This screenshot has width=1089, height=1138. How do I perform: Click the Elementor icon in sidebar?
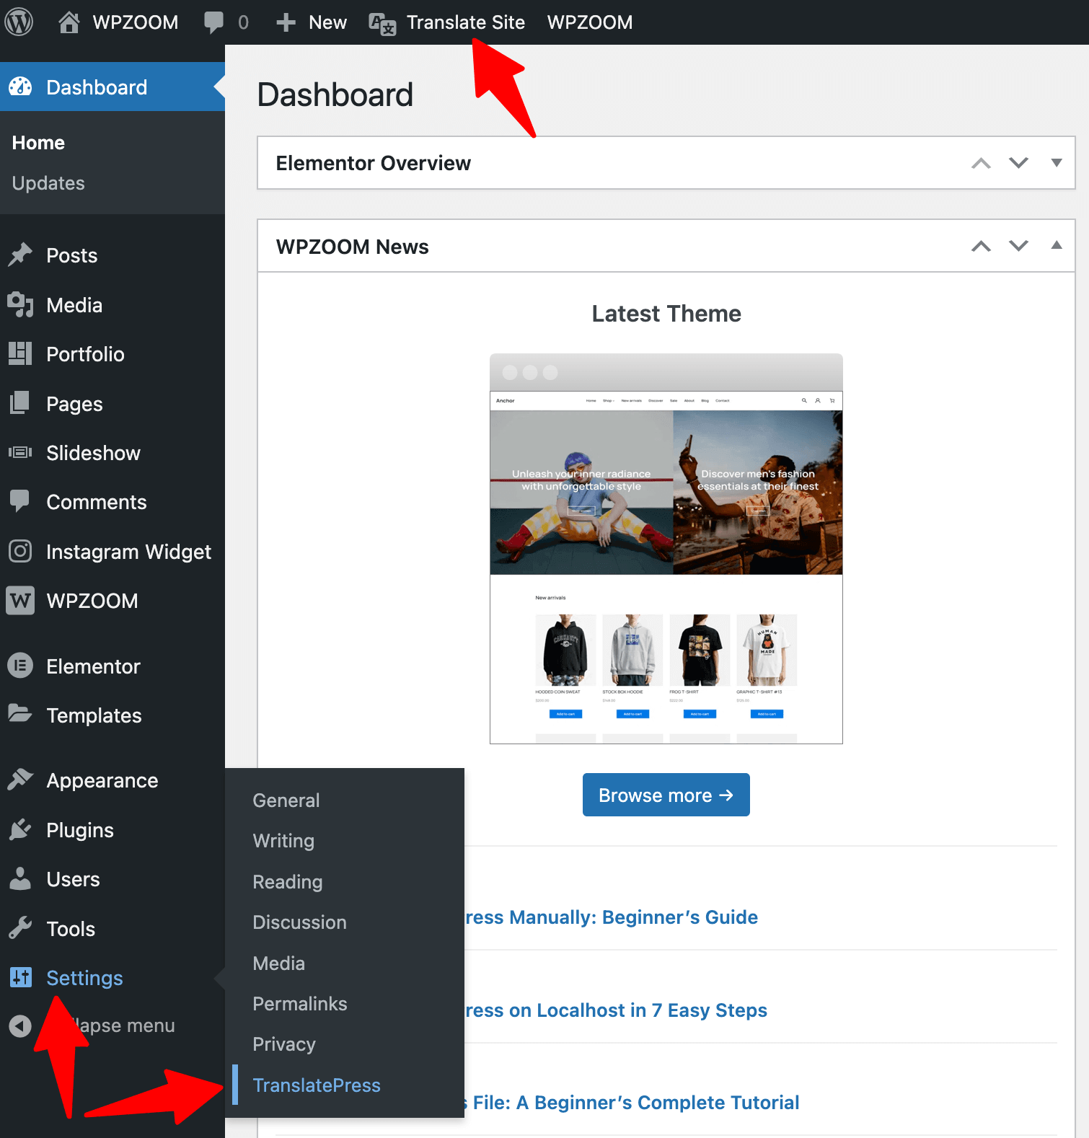pyautogui.click(x=20, y=666)
